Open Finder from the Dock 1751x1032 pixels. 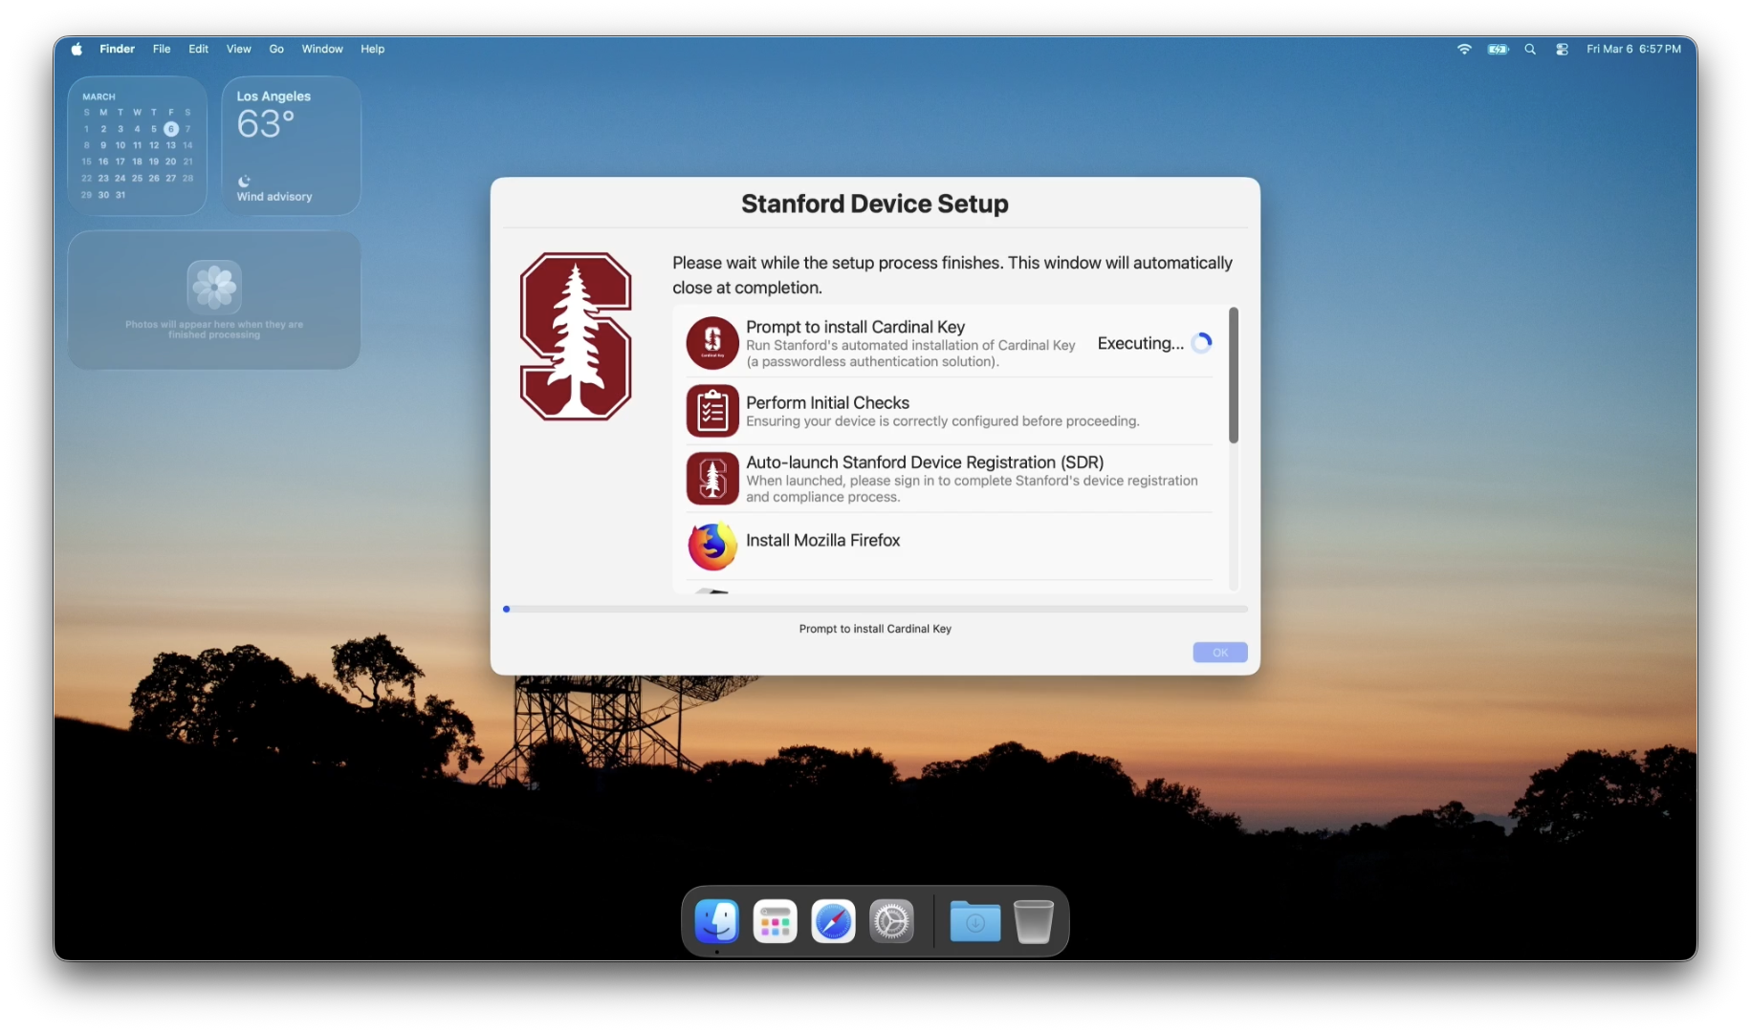[x=716, y=920]
